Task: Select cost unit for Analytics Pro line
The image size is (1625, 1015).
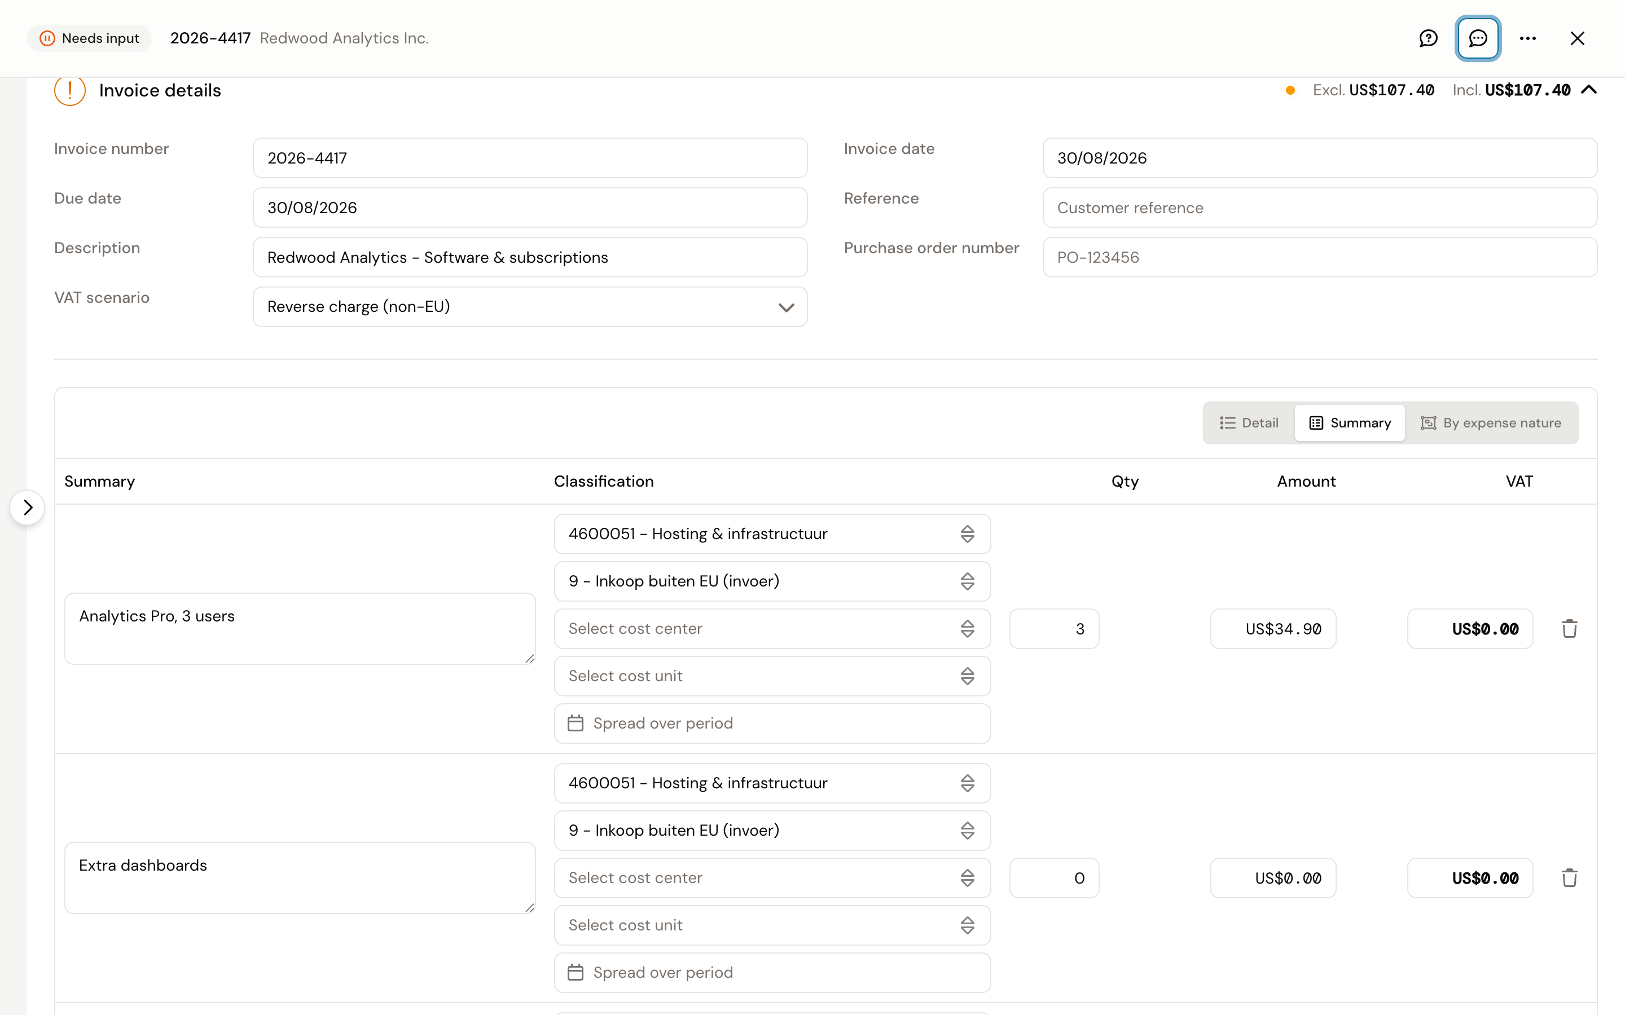Action: click(x=772, y=676)
